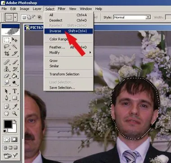Choose Feather... from the menu
The width and height of the screenshot is (171, 163).
coord(68,47)
